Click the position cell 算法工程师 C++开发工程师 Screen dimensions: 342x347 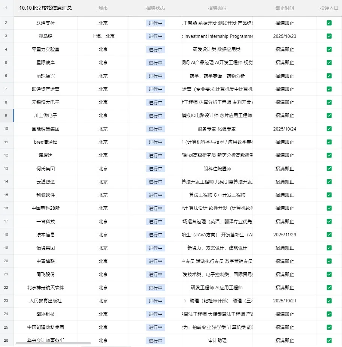point(217,195)
